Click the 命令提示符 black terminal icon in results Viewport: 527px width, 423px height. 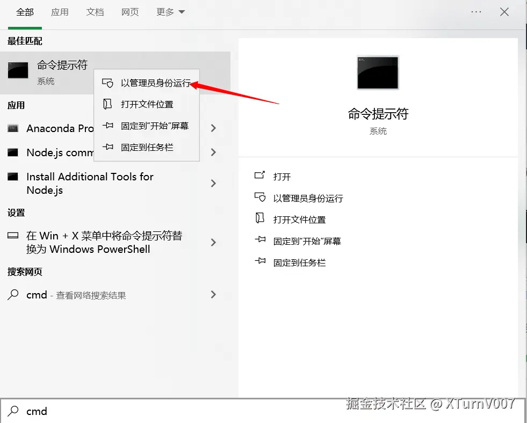[x=18, y=70]
